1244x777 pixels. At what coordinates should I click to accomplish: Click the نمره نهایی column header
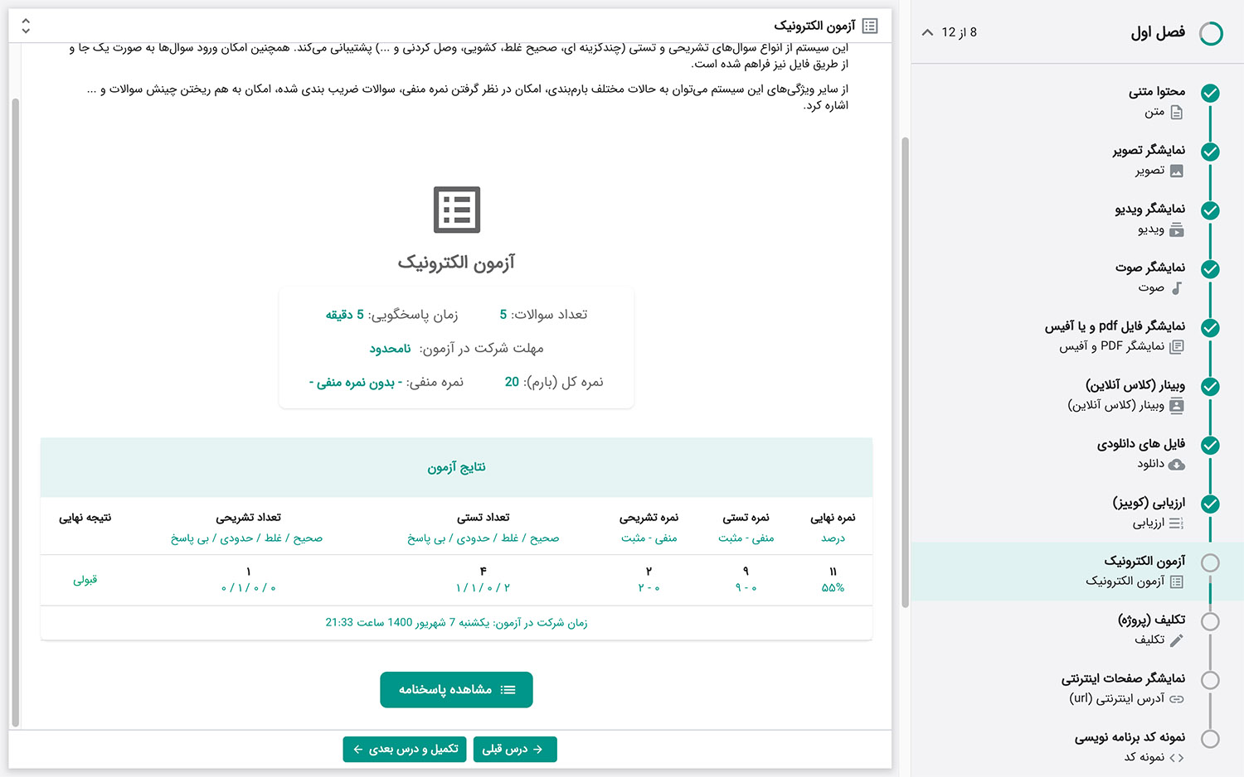click(833, 518)
